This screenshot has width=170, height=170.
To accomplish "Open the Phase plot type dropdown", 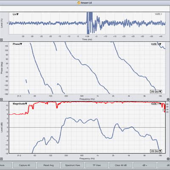I will click(17, 44).
